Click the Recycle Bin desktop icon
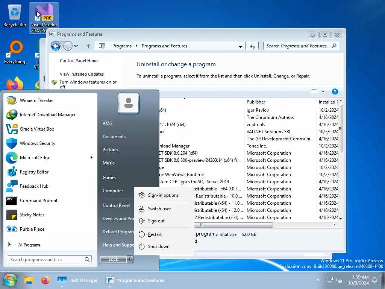Image resolution: width=385 pixels, height=289 pixels. pyautogui.click(x=15, y=15)
